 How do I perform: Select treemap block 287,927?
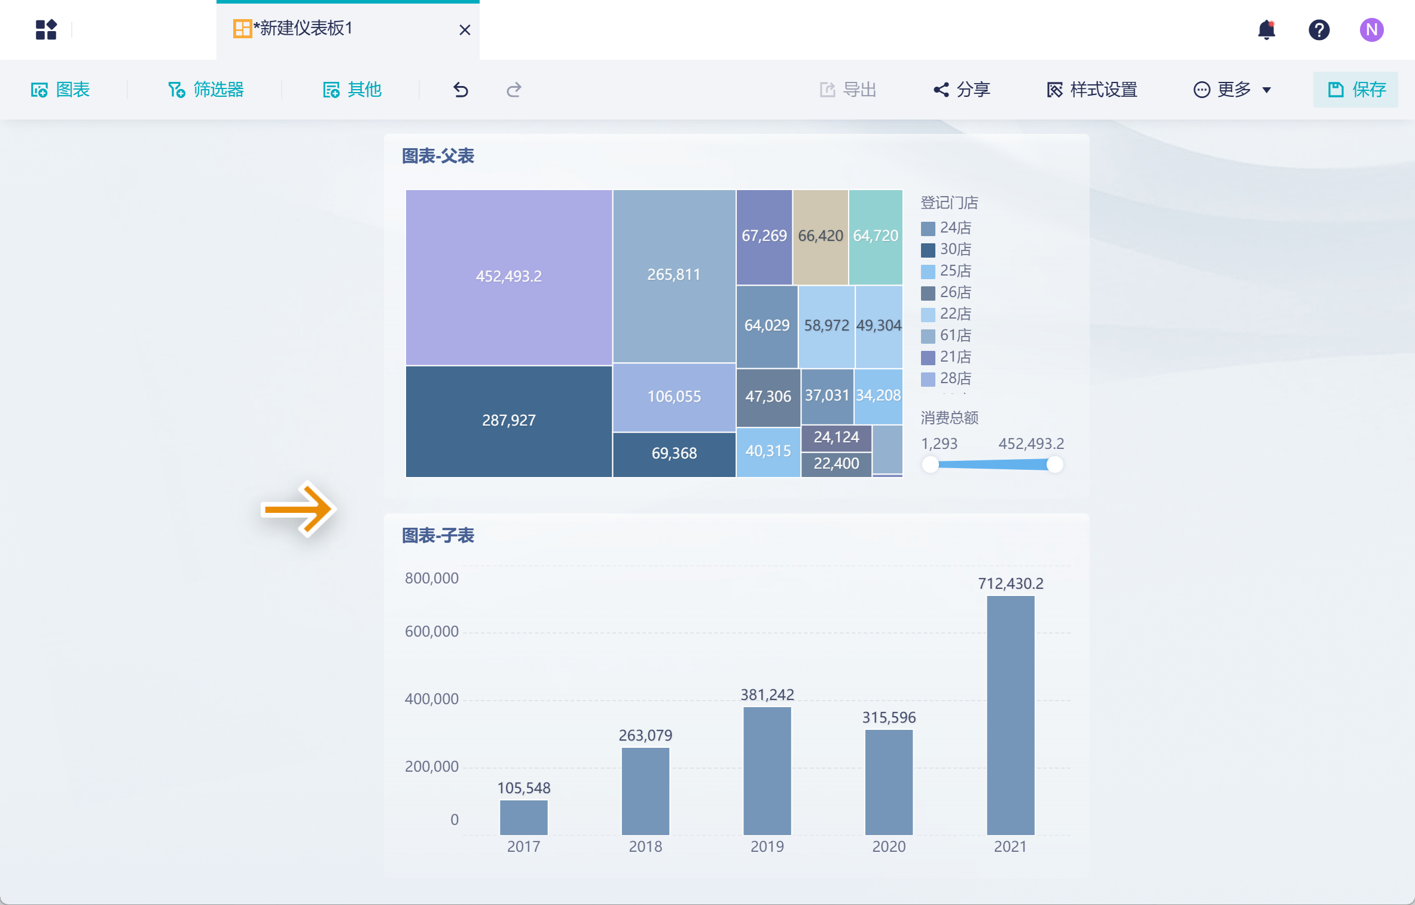[x=509, y=421]
